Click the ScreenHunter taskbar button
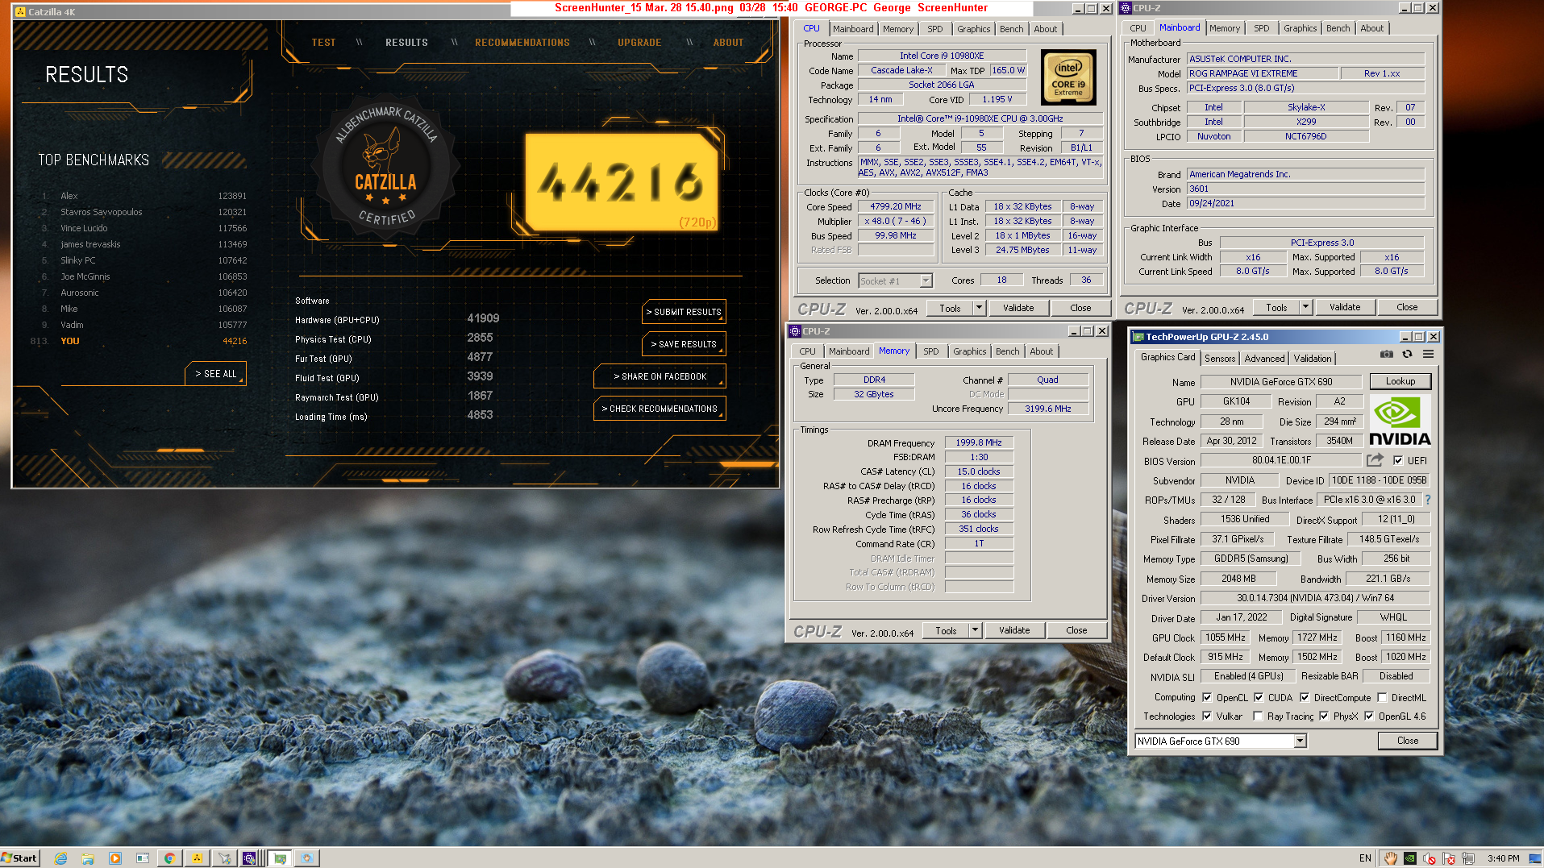This screenshot has height=868, width=1544. point(307,858)
